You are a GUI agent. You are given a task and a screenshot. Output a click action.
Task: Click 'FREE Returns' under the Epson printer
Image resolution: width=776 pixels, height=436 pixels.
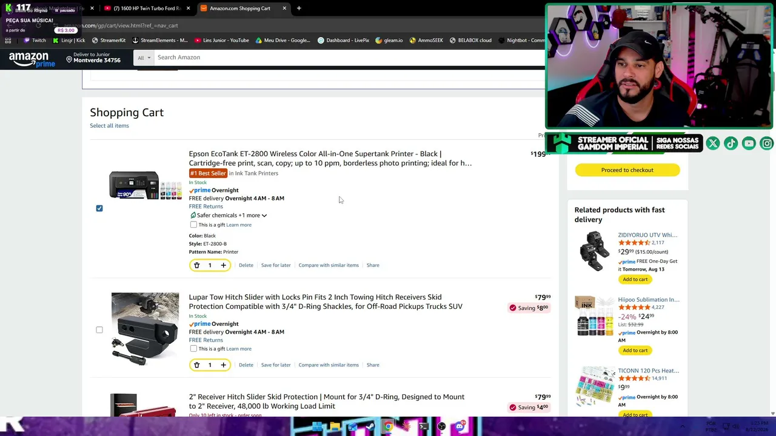[206, 206]
